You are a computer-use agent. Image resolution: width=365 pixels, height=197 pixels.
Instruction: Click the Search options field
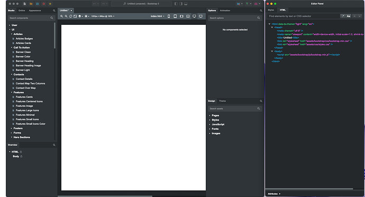click(235, 18)
